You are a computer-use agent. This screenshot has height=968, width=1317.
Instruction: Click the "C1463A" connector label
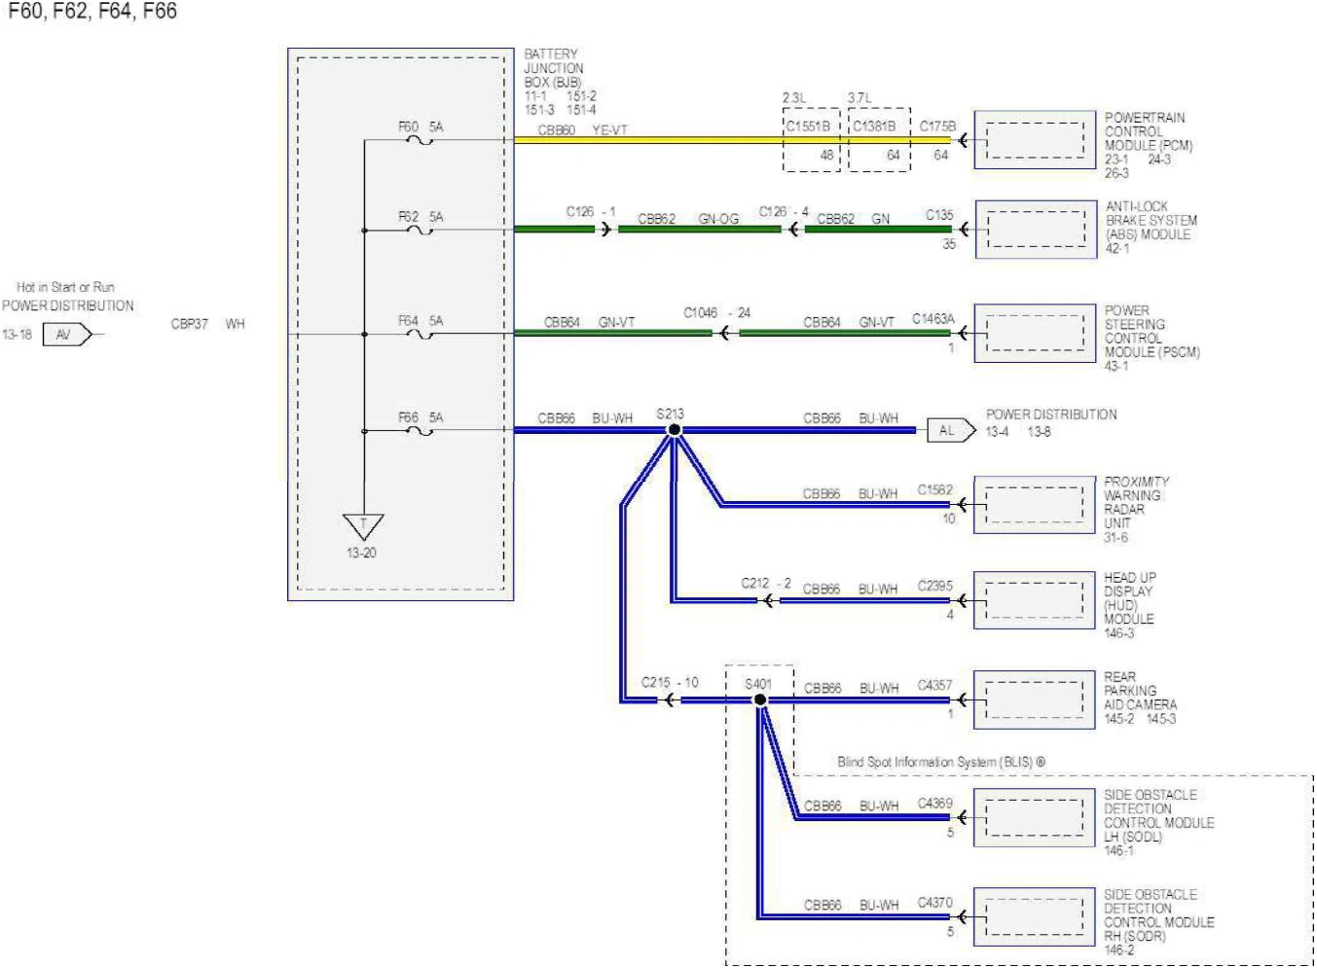coord(933,319)
